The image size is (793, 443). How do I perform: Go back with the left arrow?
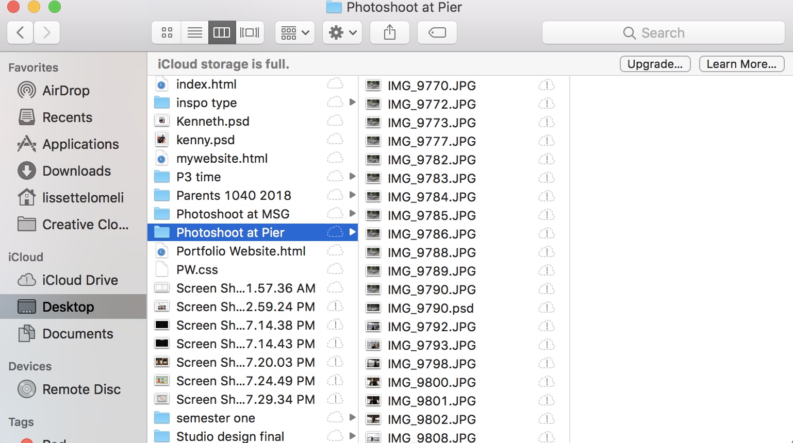[x=21, y=33]
